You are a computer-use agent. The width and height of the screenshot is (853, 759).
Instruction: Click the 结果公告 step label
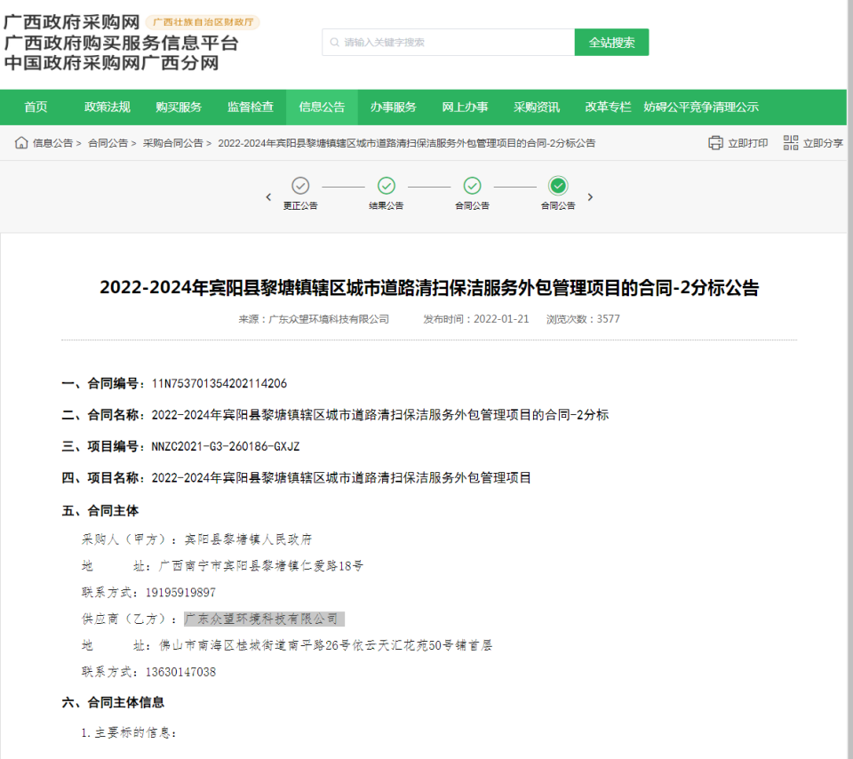point(387,205)
